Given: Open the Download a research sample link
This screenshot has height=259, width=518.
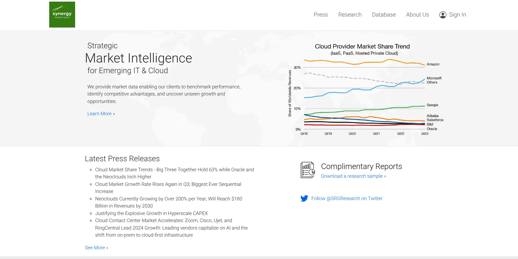Looking at the screenshot, I should pos(354,176).
